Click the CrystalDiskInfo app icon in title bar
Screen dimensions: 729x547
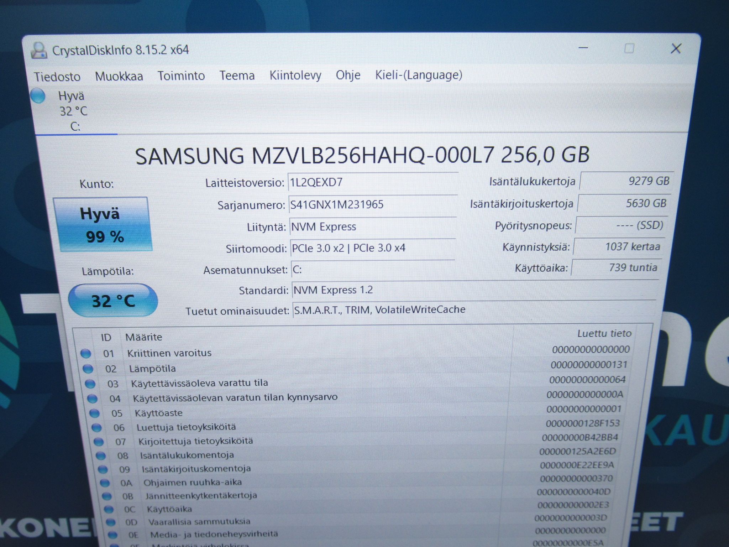click(x=39, y=51)
